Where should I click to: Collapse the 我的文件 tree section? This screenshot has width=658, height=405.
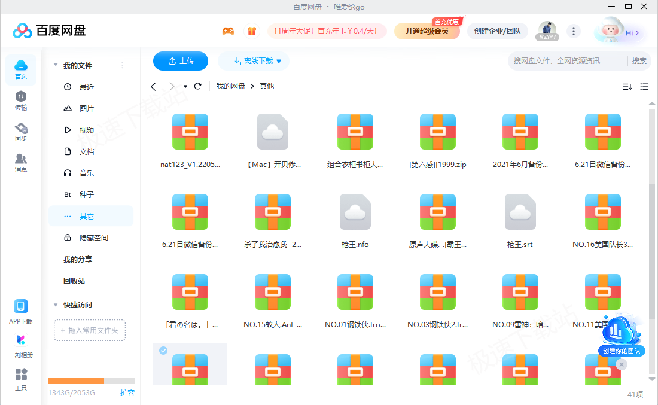[x=56, y=65]
